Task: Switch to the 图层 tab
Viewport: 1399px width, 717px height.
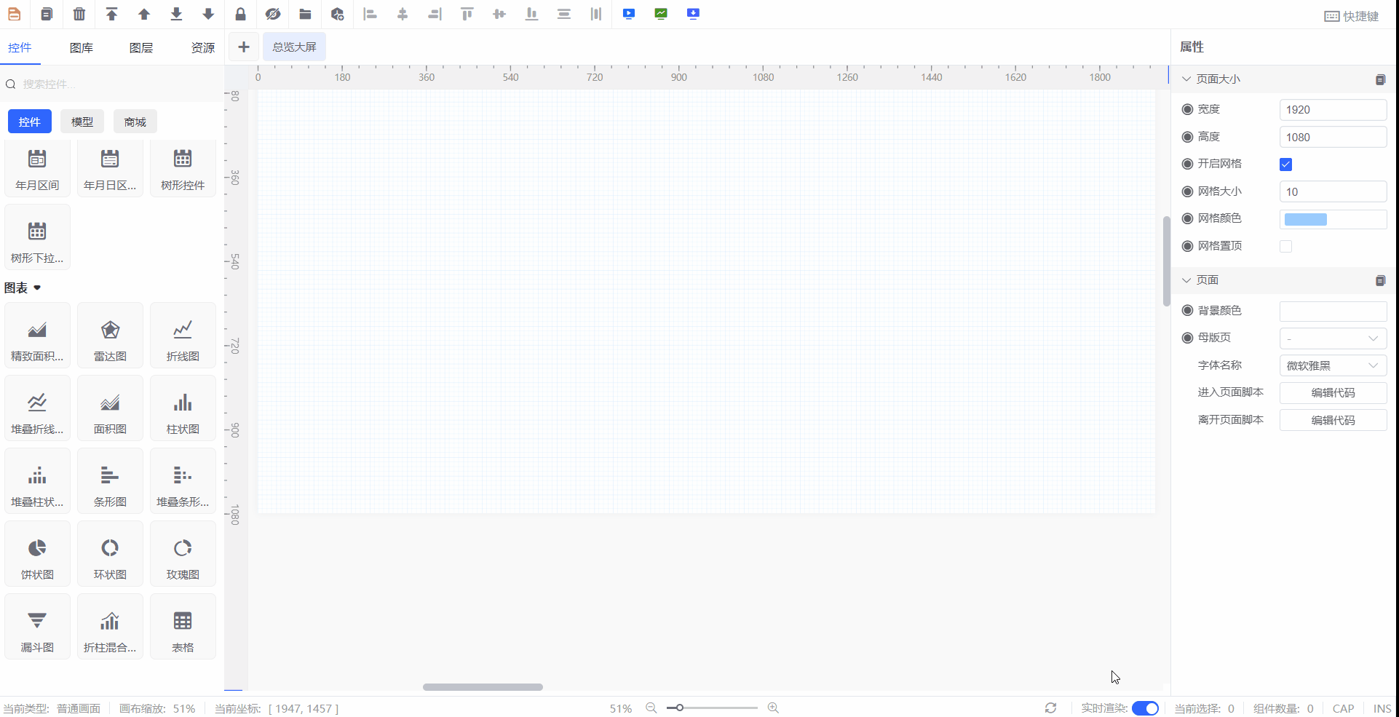Action: [x=141, y=47]
